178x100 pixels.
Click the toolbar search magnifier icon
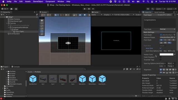click(x=153, y=9)
